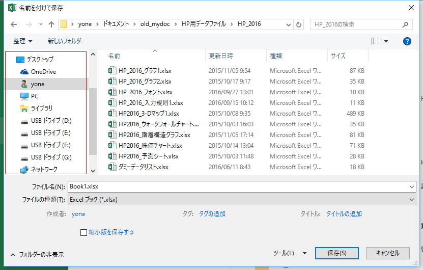The height and width of the screenshot is (270, 423).
Task: Select yone in the address breadcrumb
Action: [x=85, y=24]
